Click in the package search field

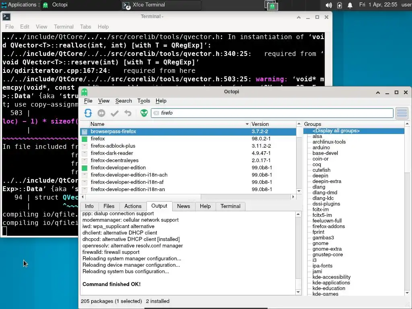[272, 113]
